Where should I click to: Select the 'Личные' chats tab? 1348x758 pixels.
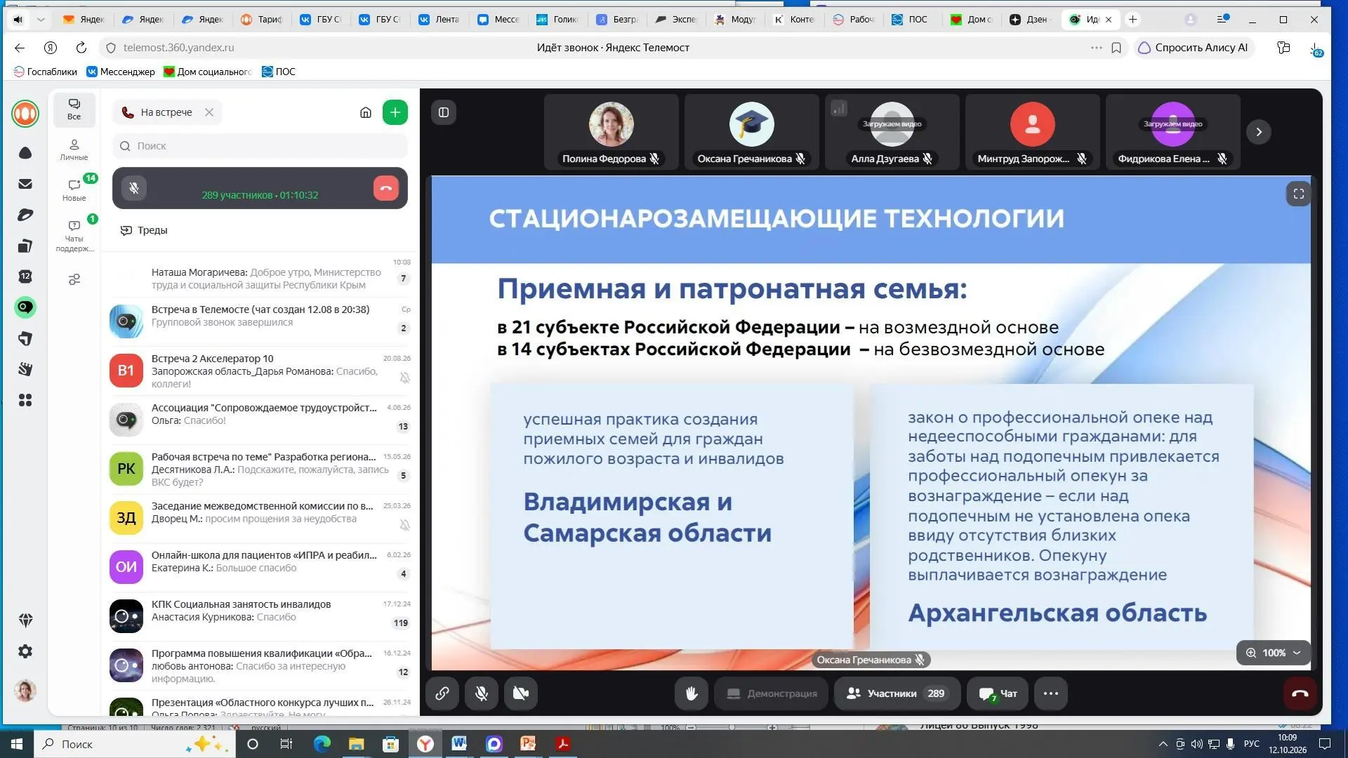coord(74,149)
